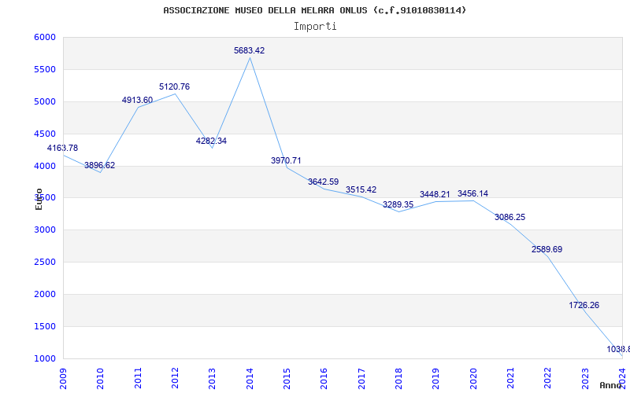
Task: Select the 3086.25 data label
Action: (x=510, y=218)
